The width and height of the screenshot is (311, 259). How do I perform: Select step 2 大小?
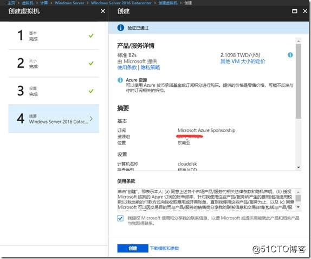pos(54,63)
